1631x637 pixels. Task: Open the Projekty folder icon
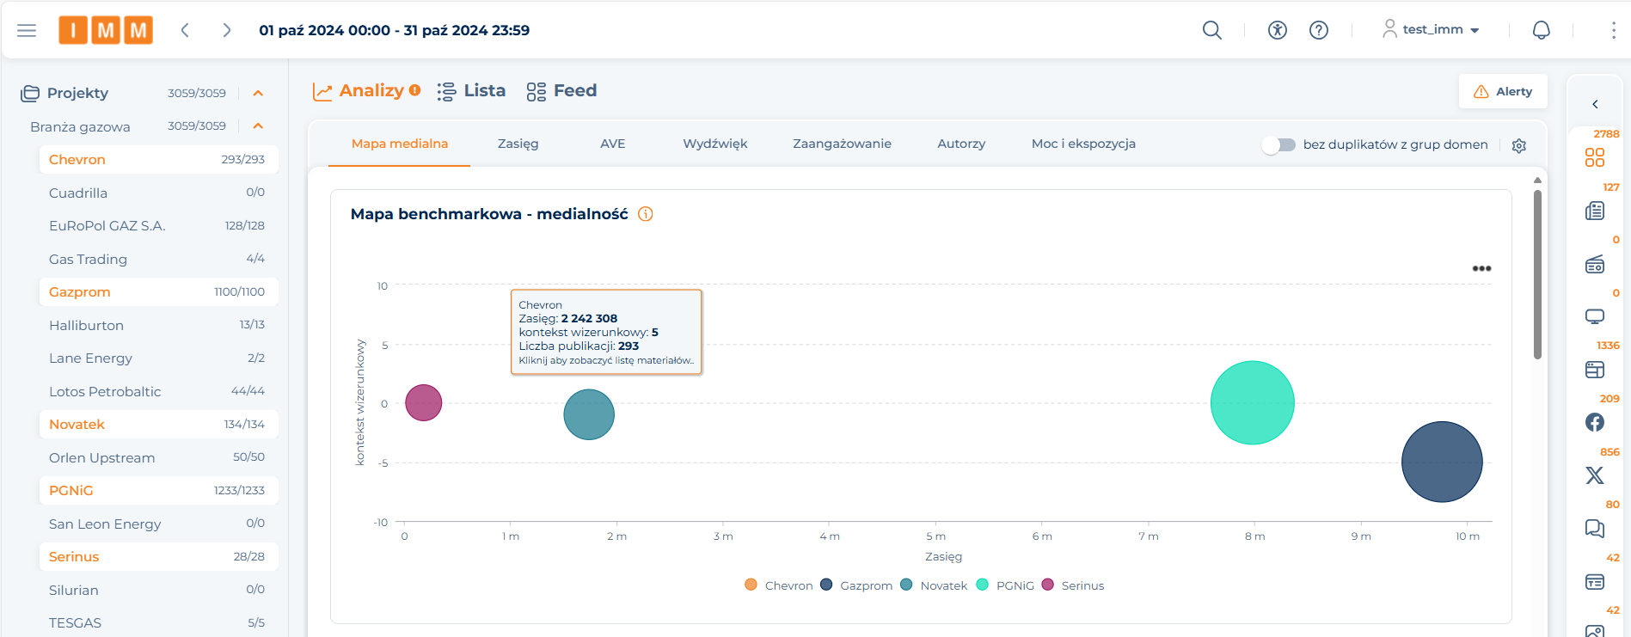pyautogui.click(x=30, y=93)
